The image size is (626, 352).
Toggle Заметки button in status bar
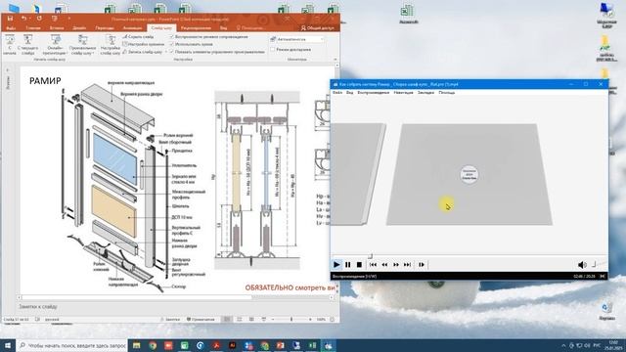point(170,320)
